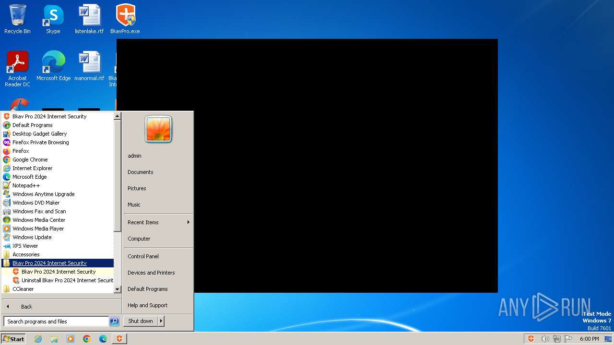
Task: Expand the CCleaner folder
Action: (x=58, y=289)
